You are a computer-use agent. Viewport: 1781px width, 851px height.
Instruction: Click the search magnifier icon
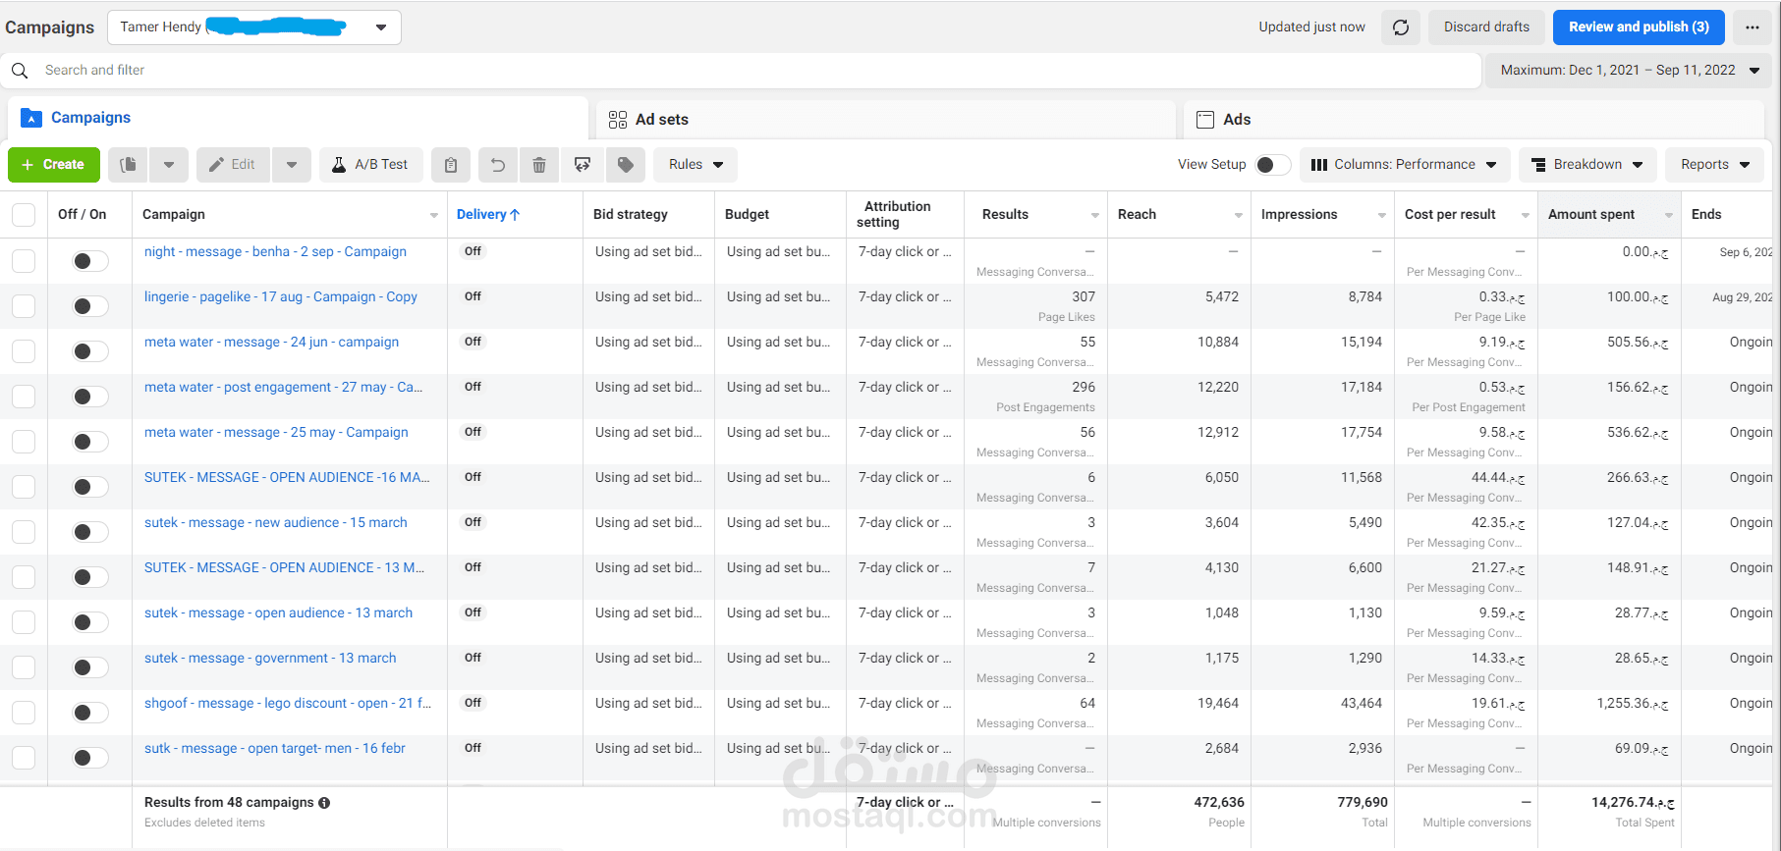[20, 71]
